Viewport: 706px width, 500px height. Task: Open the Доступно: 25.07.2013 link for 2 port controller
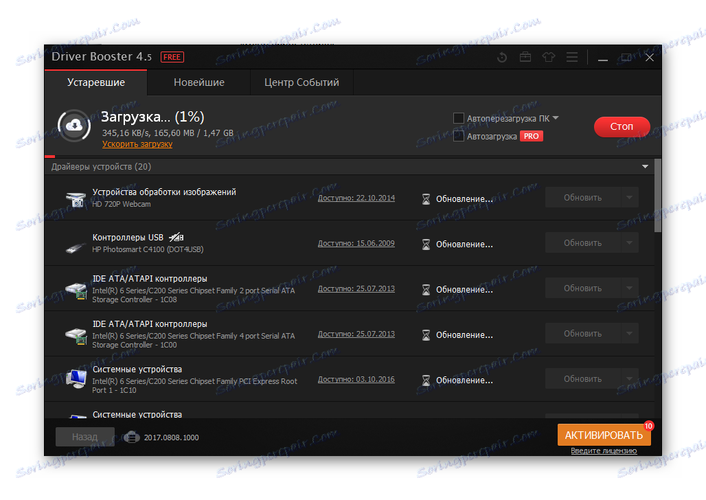pyautogui.click(x=356, y=288)
